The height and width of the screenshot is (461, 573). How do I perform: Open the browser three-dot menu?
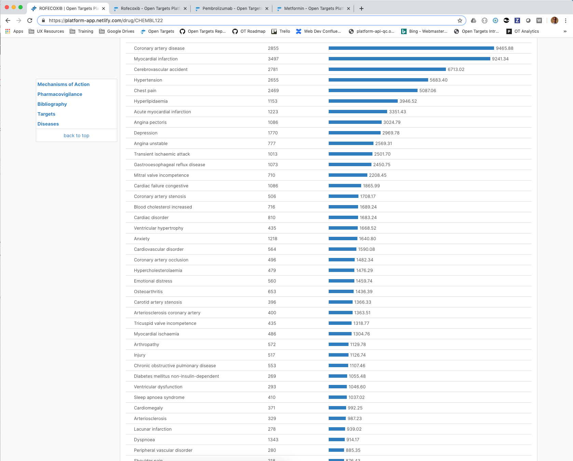(x=565, y=20)
